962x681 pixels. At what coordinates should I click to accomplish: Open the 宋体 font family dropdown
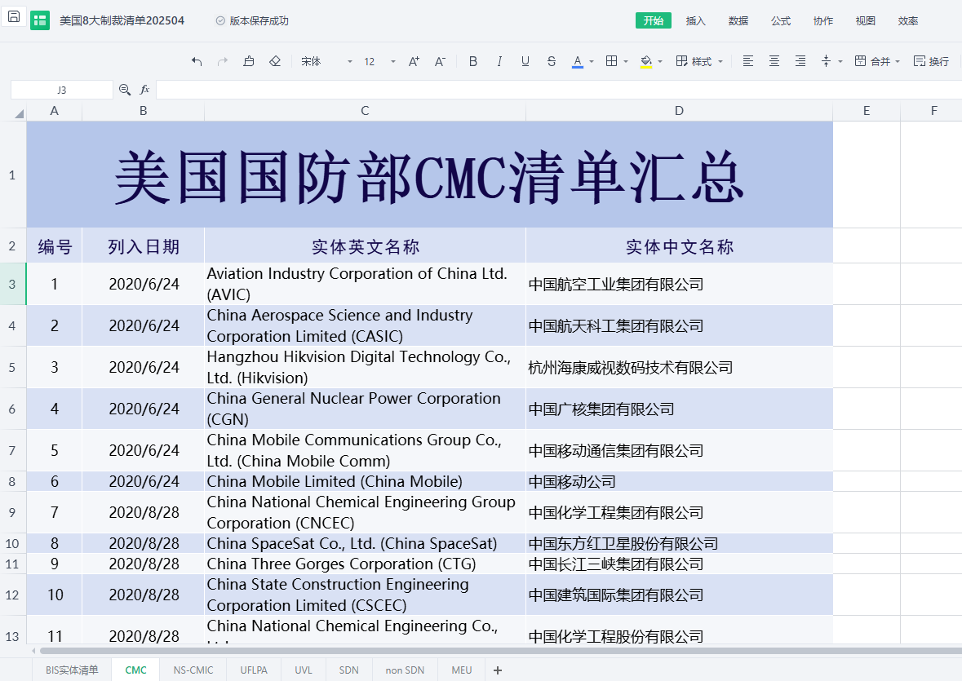(x=326, y=61)
